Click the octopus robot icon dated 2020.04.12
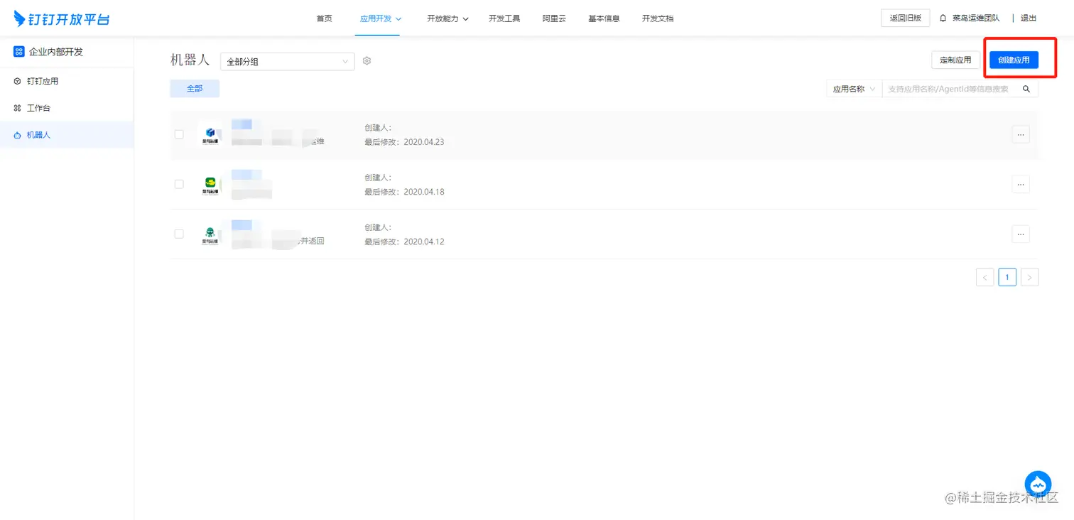The image size is (1074, 520). tap(210, 234)
